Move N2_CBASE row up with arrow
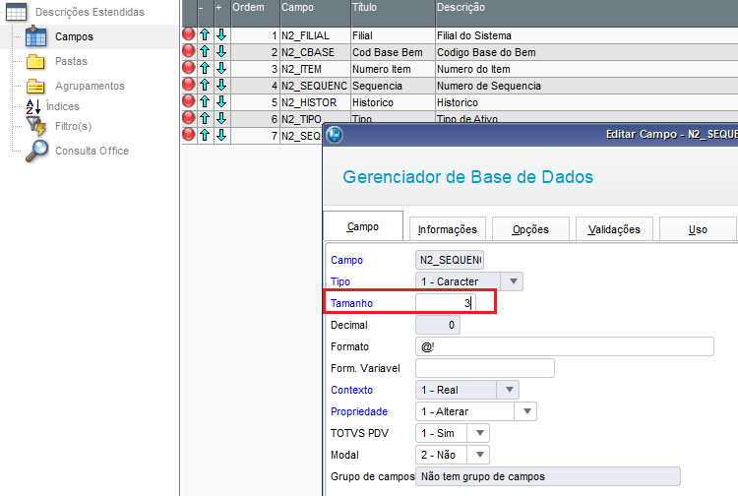The image size is (738, 496). pos(205,51)
